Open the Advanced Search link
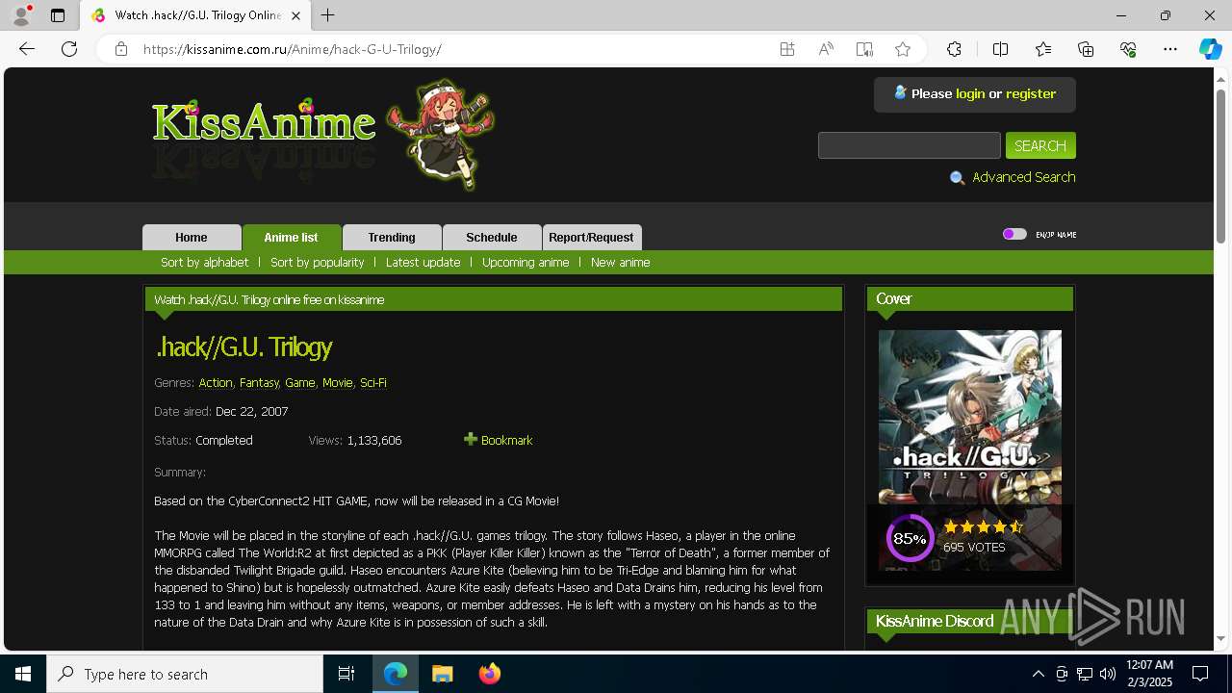The width and height of the screenshot is (1232, 693). click(x=1024, y=177)
